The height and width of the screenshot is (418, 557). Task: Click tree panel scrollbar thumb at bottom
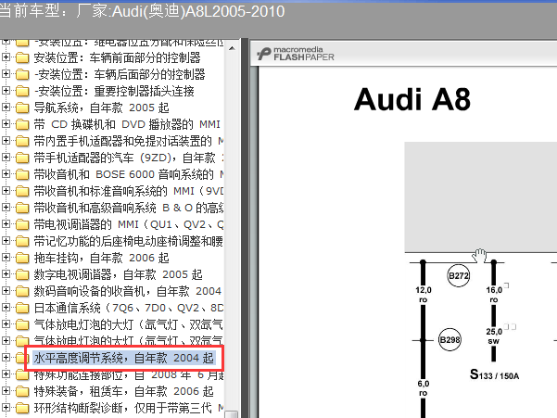point(232,414)
